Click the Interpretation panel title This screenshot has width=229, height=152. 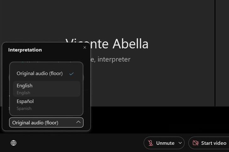tap(25, 50)
